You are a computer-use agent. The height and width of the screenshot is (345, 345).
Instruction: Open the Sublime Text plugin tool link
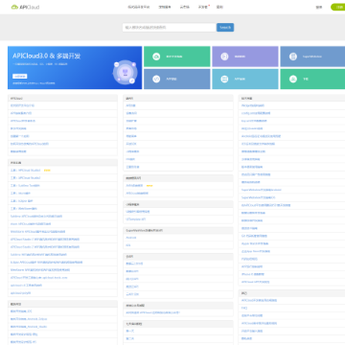click(25, 186)
